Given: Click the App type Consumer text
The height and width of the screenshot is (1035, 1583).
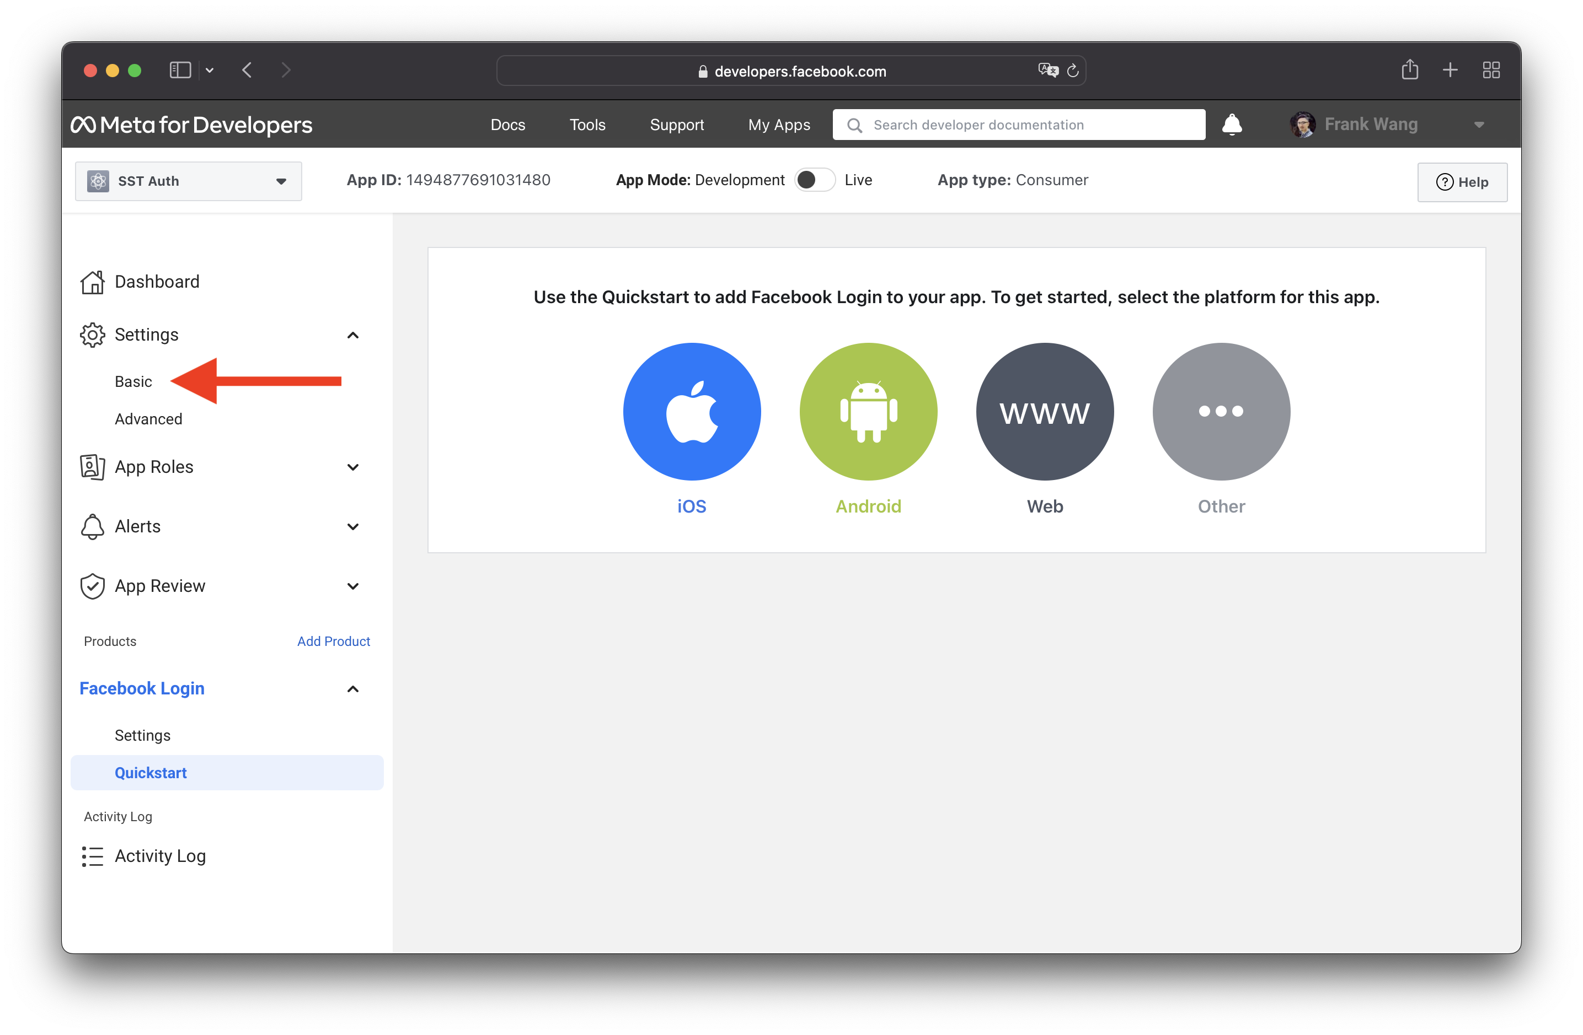Looking at the screenshot, I should pyautogui.click(x=1012, y=180).
